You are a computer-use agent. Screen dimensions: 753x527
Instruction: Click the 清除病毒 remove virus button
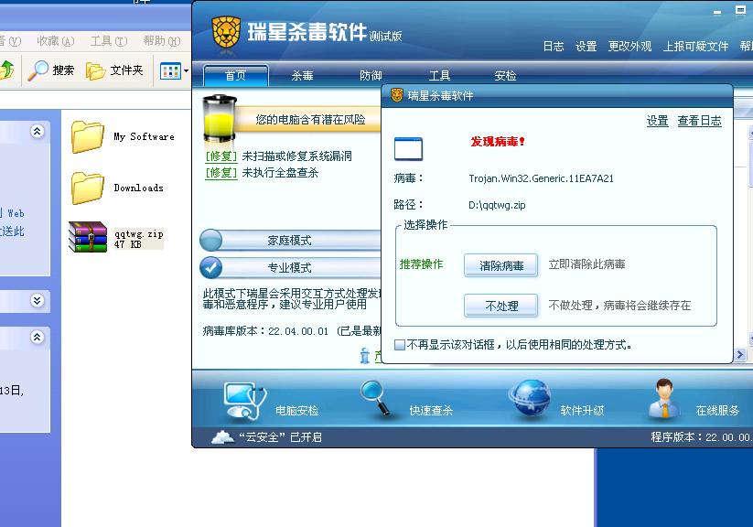pyautogui.click(x=500, y=265)
